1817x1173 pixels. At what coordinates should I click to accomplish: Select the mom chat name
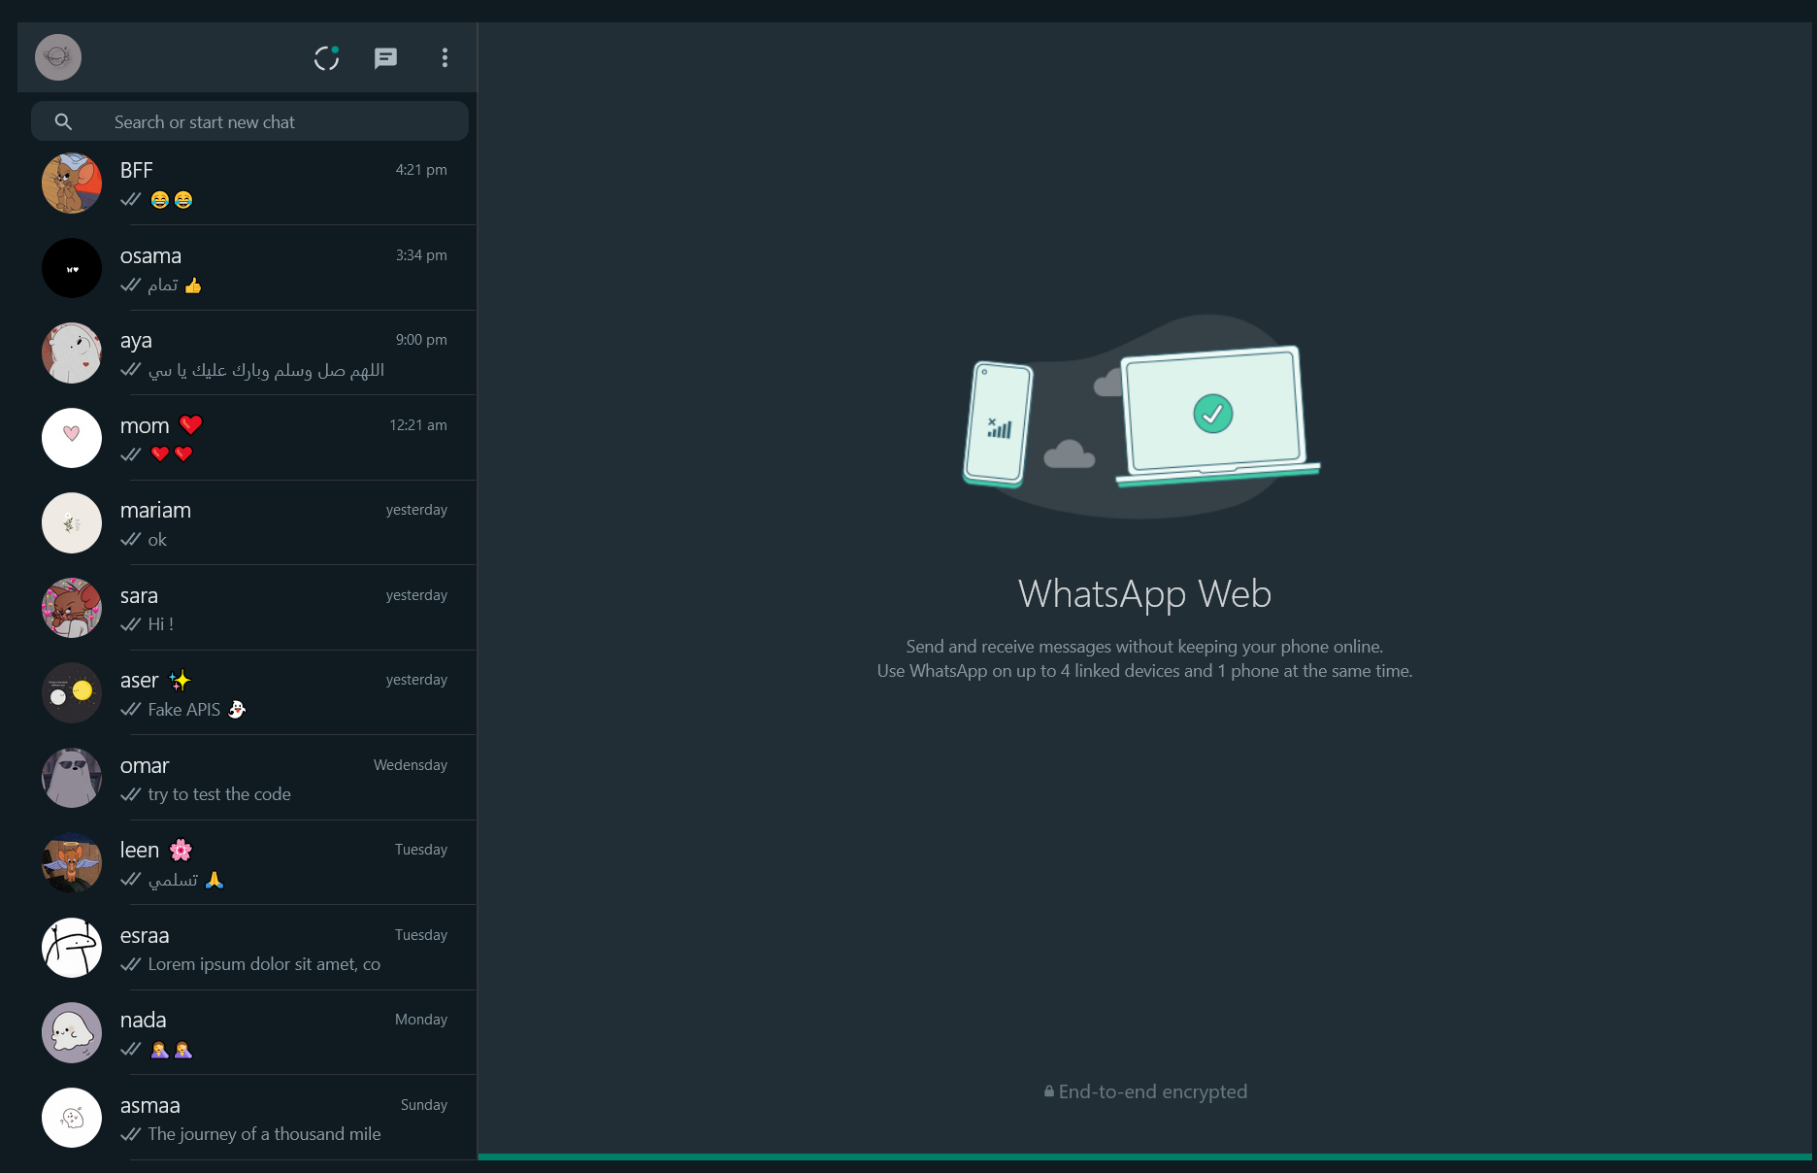click(145, 425)
